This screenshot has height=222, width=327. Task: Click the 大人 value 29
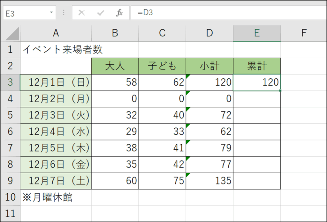[x=115, y=132]
